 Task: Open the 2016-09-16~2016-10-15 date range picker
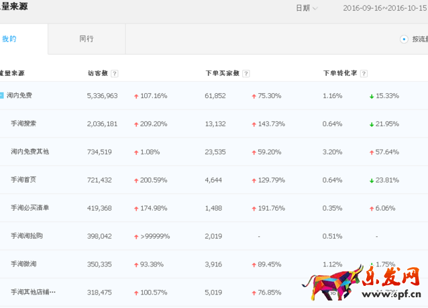click(x=384, y=8)
